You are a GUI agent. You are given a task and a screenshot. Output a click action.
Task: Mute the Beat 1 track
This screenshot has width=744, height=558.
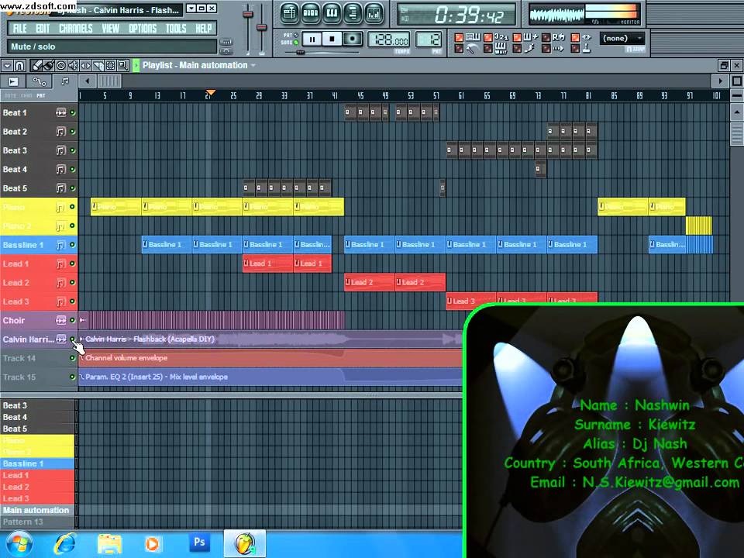(73, 112)
